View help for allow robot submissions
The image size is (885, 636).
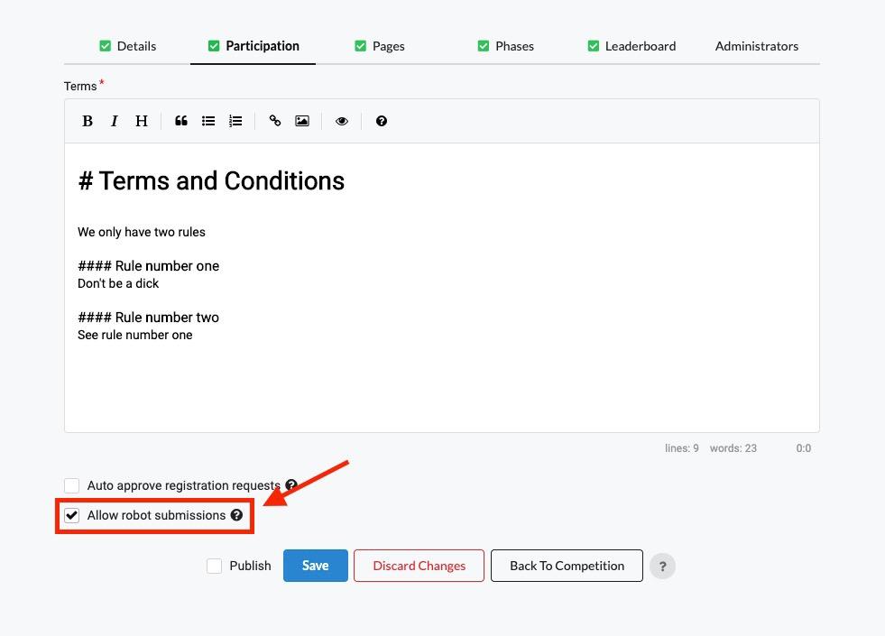tap(236, 515)
